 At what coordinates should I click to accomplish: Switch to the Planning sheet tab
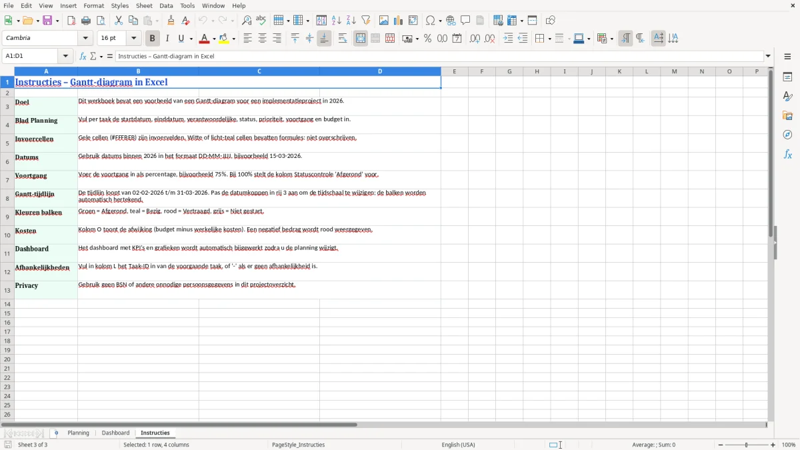click(x=78, y=433)
